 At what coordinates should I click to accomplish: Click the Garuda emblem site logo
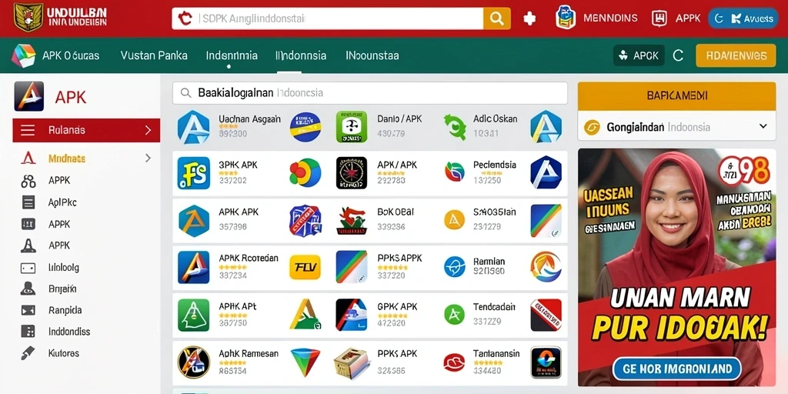28,18
